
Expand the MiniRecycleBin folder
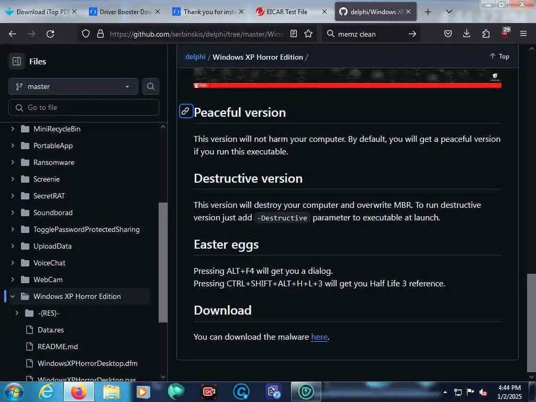13,129
